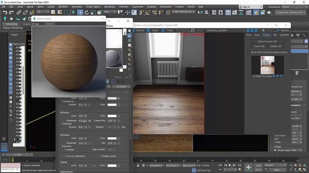The height and width of the screenshot is (173, 309).
Task: Open the Sign In dropdown
Action: 251,7
